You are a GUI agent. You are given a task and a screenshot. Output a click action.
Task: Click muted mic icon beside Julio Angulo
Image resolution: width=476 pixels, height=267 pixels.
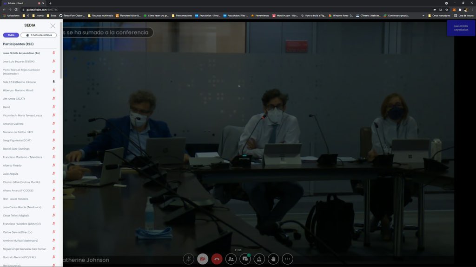pos(54,174)
